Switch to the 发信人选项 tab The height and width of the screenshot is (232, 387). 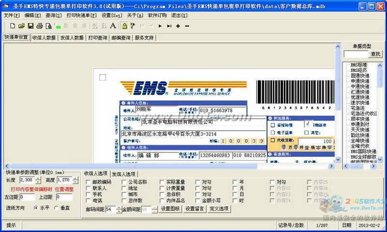click(x=124, y=174)
